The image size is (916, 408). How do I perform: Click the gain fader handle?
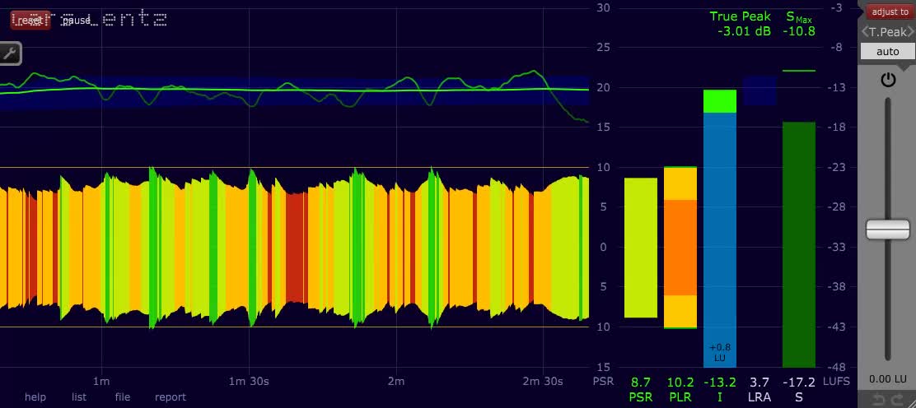[x=887, y=229]
